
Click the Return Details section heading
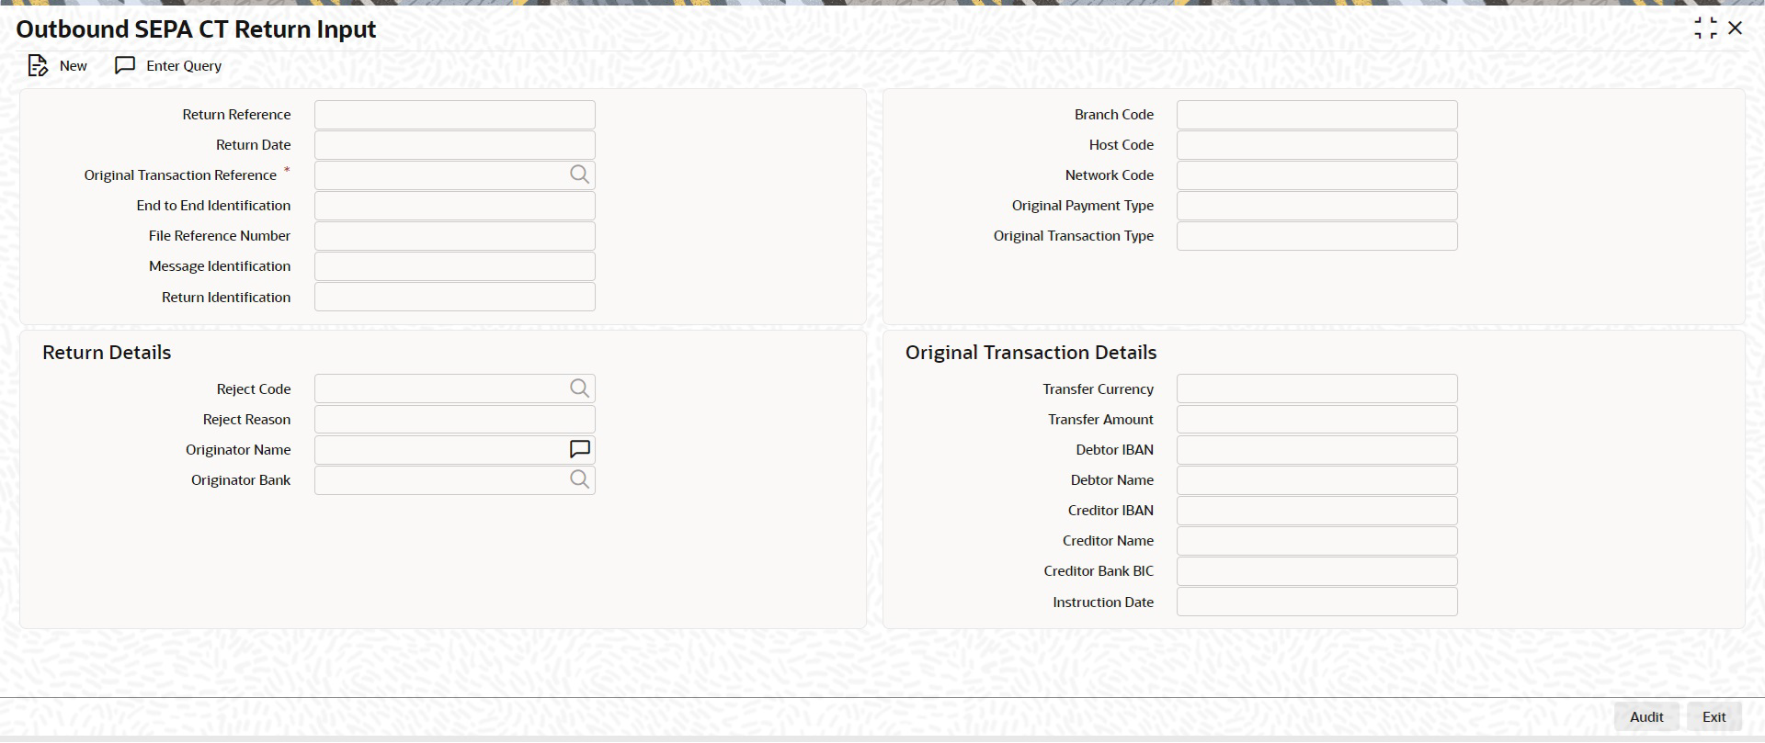pos(107,353)
